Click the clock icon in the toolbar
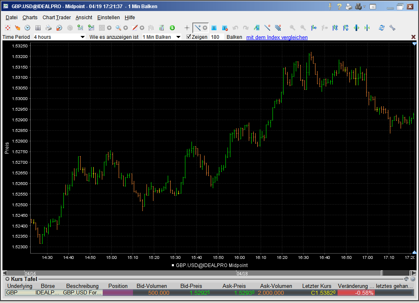419x303 pixels. [x=27, y=28]
